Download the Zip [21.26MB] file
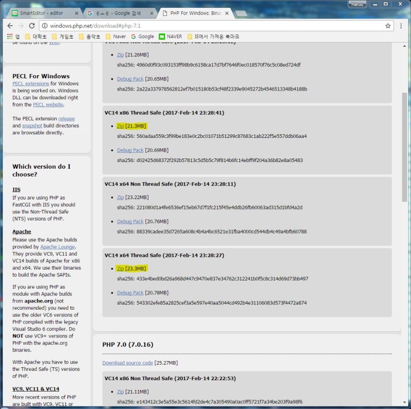Viewport: 411px width, 409px height. 120,55
